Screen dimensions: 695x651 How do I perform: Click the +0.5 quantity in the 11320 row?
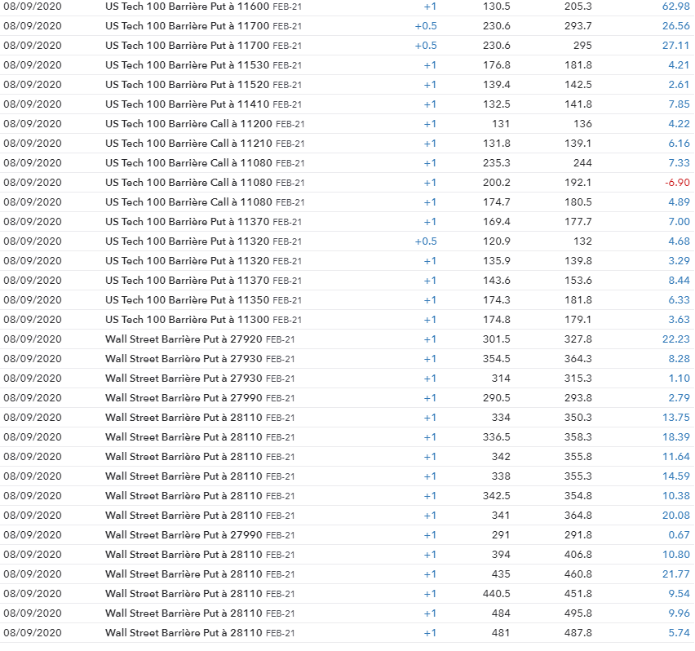click(x=426, y=241)
